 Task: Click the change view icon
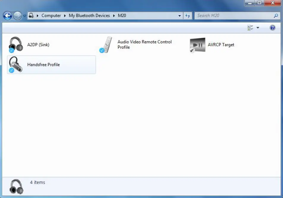pyautogui.click(x=250, y=28)
